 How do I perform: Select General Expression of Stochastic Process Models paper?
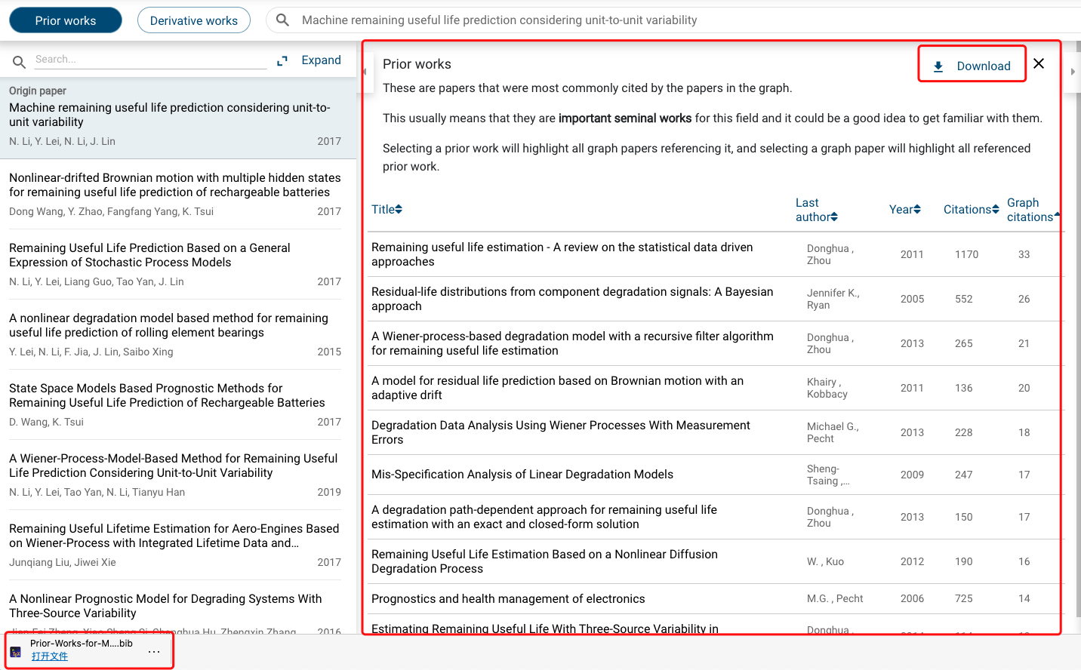[175, 265]
